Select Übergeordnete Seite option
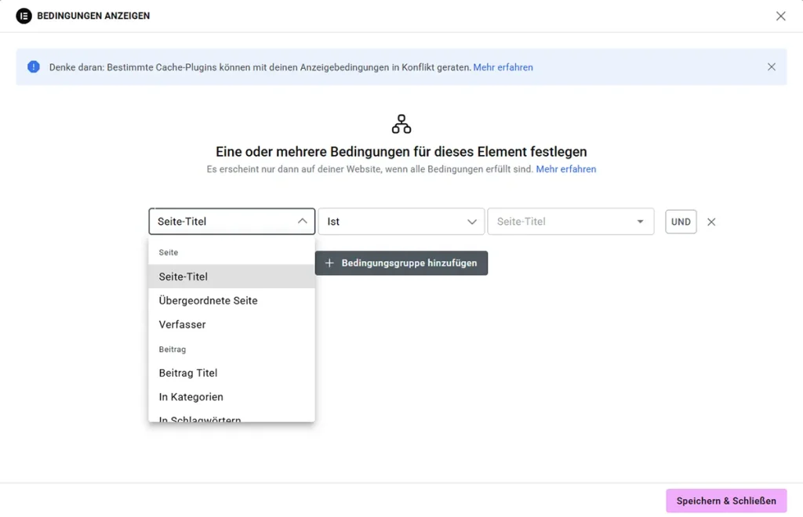 tap(232, 301)
